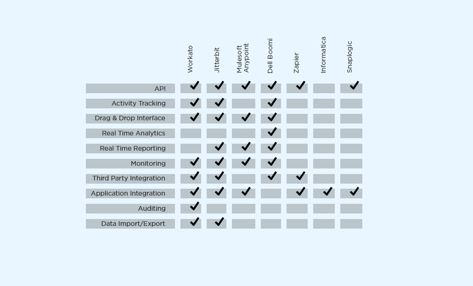Select the Workato column header
Image resolution: width=473 pixels, height=286 pixels.
point(191,59)
